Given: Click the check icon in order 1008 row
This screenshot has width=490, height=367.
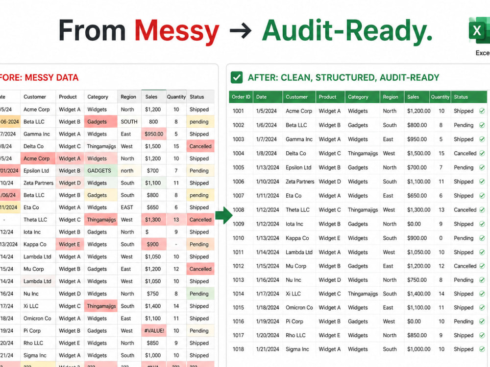Looking at the screenshot, I should point(482,210).
